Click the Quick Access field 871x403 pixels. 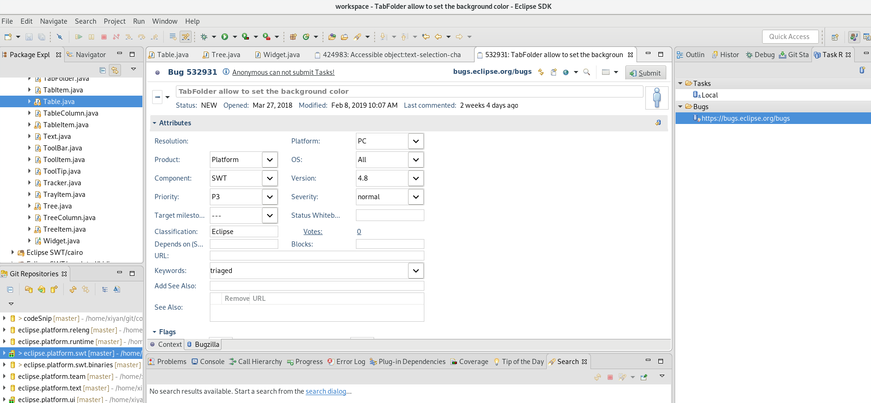click(x=790, y=37)
